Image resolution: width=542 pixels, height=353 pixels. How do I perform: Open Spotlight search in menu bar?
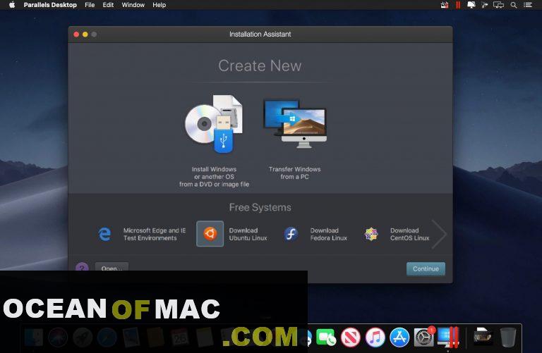(514, 5)
